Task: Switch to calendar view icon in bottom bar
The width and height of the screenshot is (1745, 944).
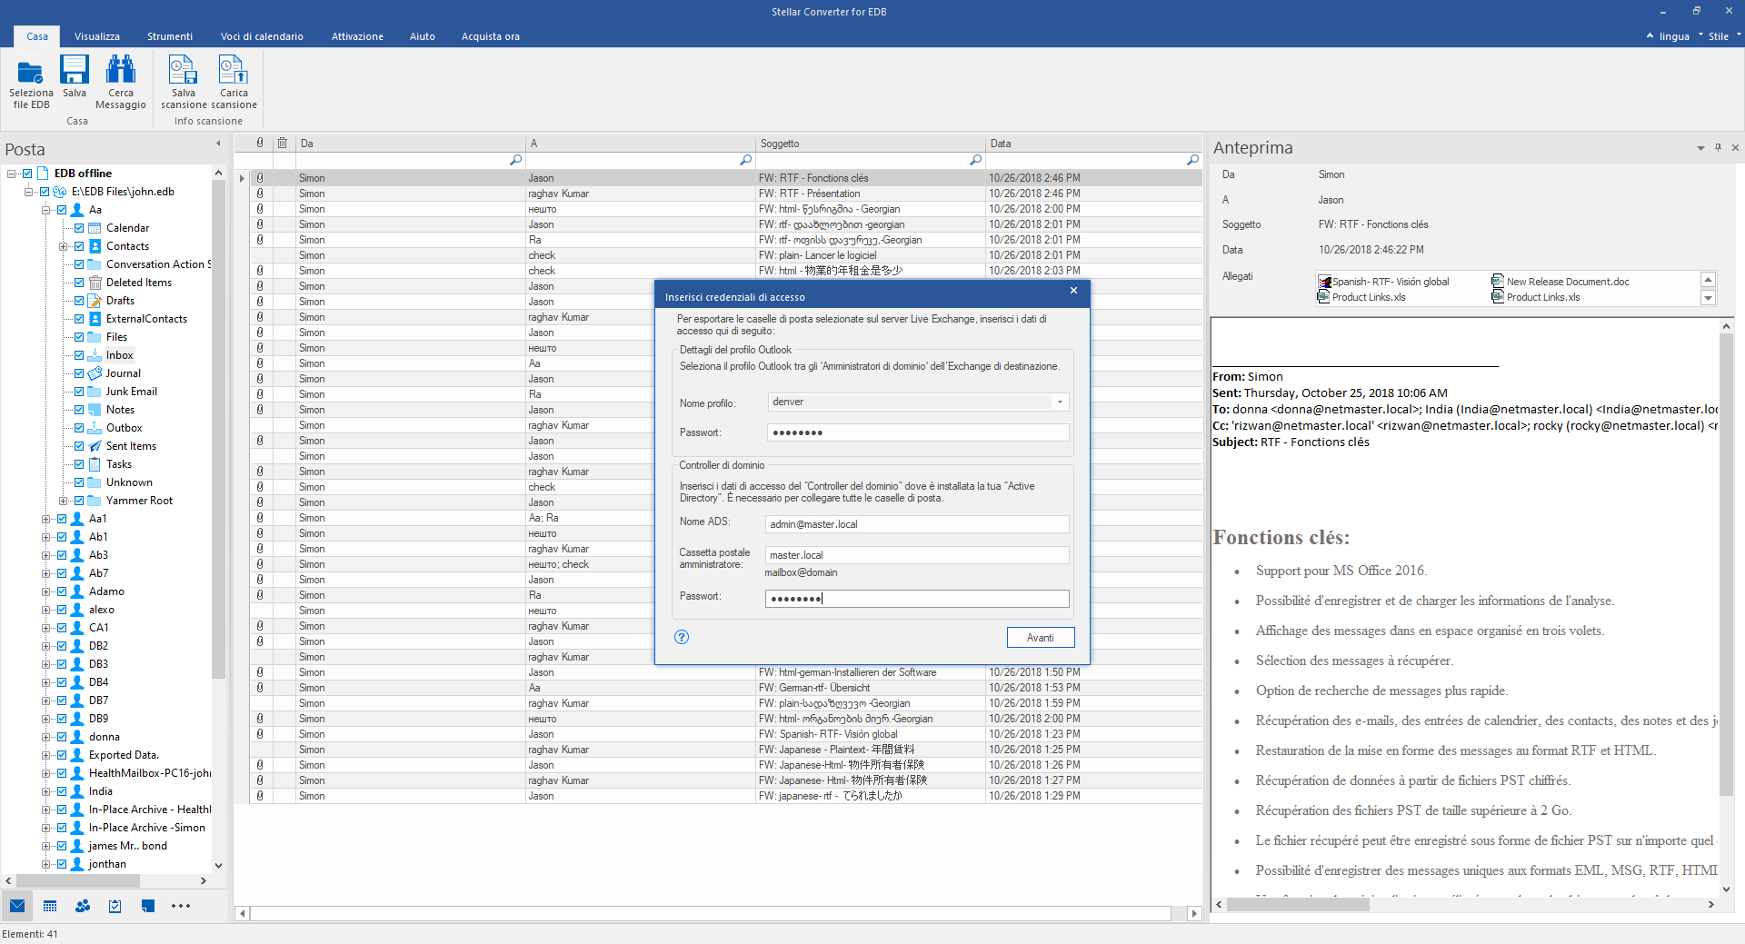Action: coord(50,906)
